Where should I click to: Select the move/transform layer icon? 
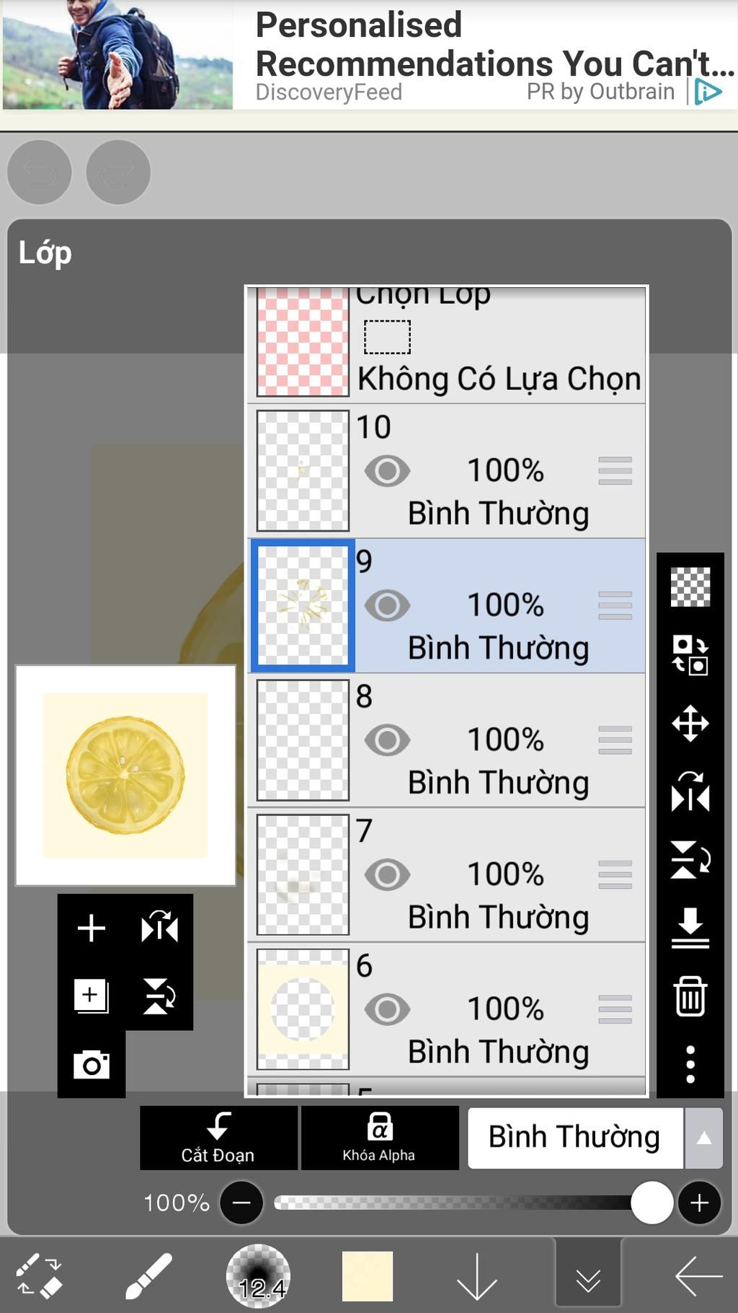pyautogui.click(x=690, y=724)
